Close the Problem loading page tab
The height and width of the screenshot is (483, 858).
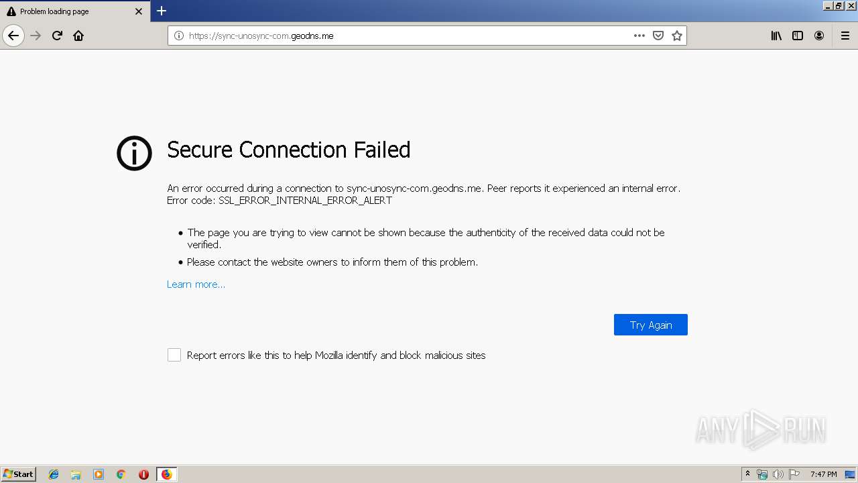click(139, 11)
